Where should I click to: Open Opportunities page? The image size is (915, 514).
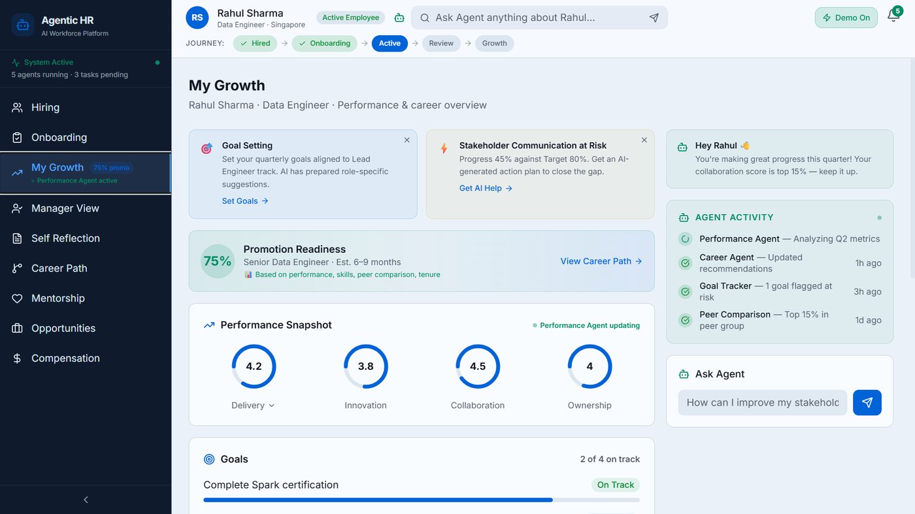tap(86, 329)
